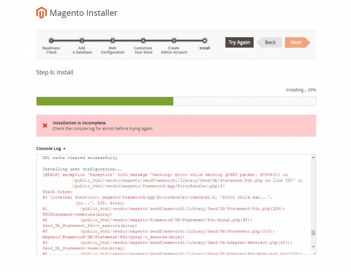Click the Install step circle marker

205,41
